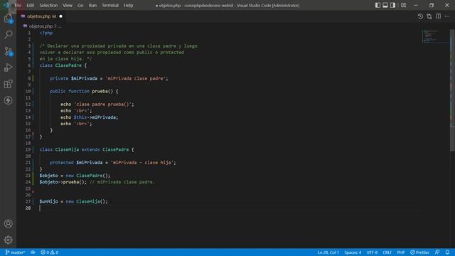
Task: Open the Search view
Action: pos(8,35)
